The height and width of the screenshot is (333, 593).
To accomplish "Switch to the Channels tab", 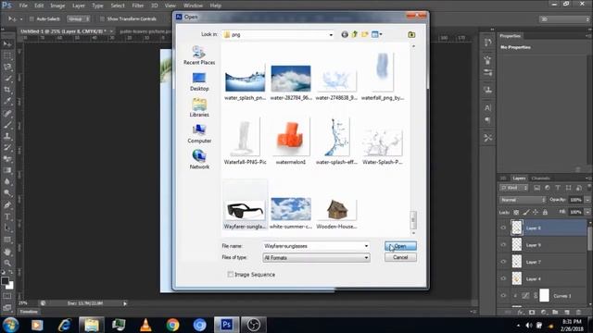I will pyautogui.click(x=540, y=179).
